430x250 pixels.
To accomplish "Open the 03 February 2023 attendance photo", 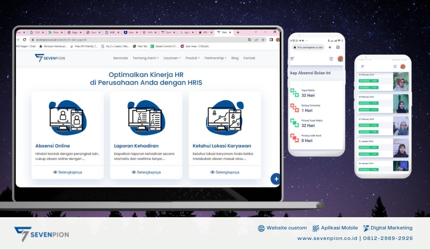I will tap(401, 82).
